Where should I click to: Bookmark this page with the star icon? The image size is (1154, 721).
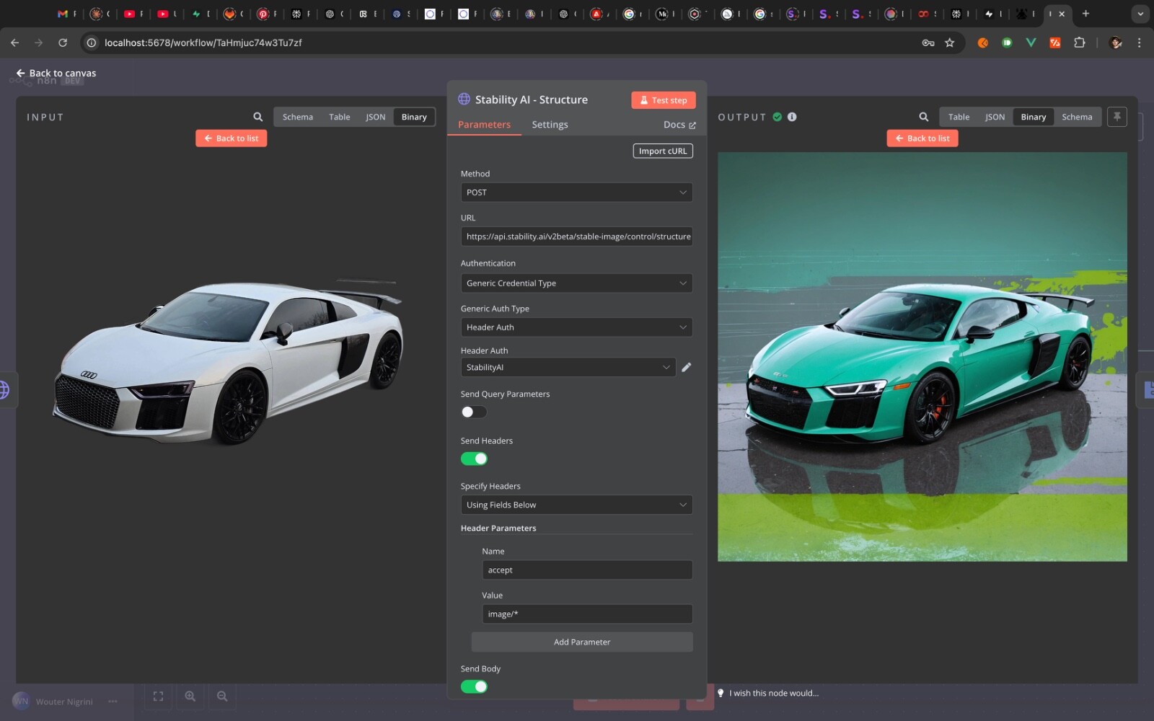coord(949,43)
